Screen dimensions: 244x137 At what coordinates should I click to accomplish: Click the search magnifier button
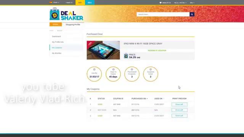coord(192,14)
